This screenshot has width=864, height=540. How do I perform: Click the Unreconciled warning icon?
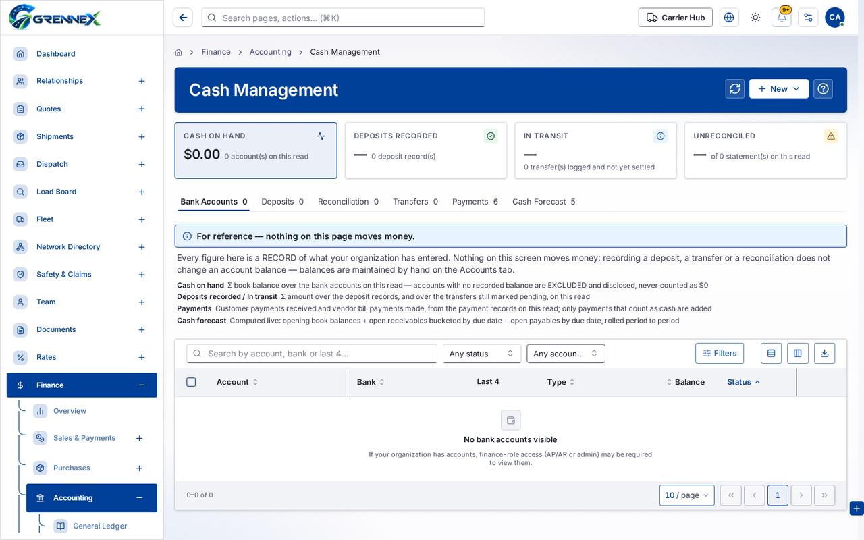831,136
